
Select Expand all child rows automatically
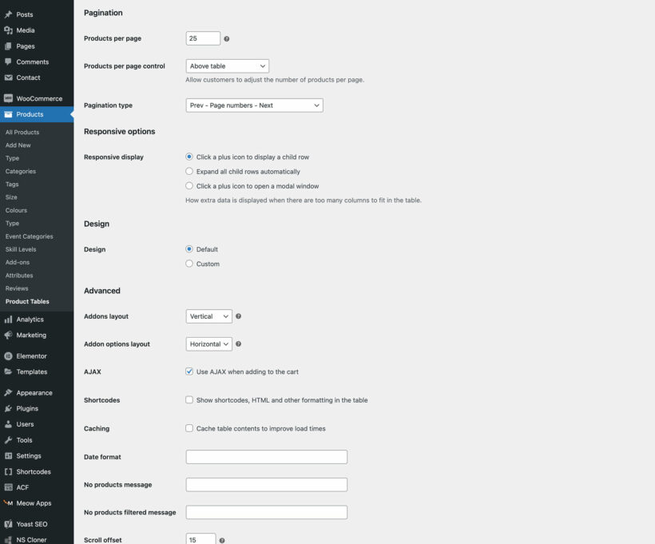pos(189,171)
